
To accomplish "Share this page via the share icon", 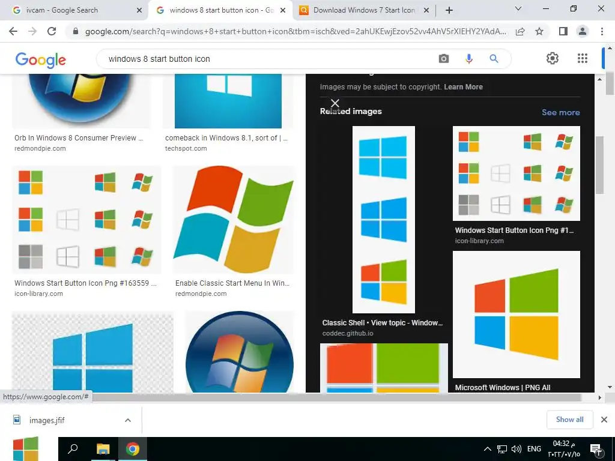I will point(520,31).
